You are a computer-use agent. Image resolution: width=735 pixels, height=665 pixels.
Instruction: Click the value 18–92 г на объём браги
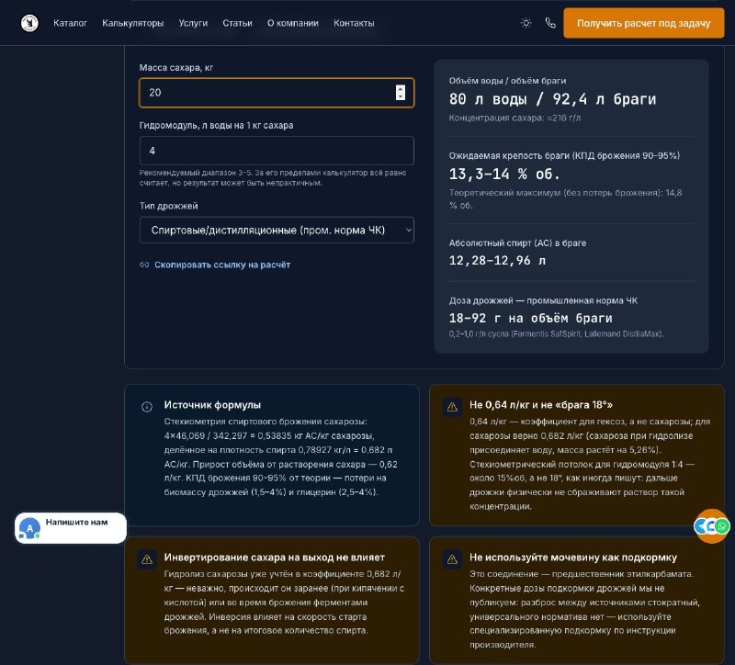(x=530, y=318)
